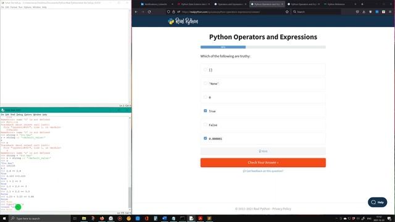Open the Help chat widget
This screenshot has width=395, height=222.
[x=377, y=202]
